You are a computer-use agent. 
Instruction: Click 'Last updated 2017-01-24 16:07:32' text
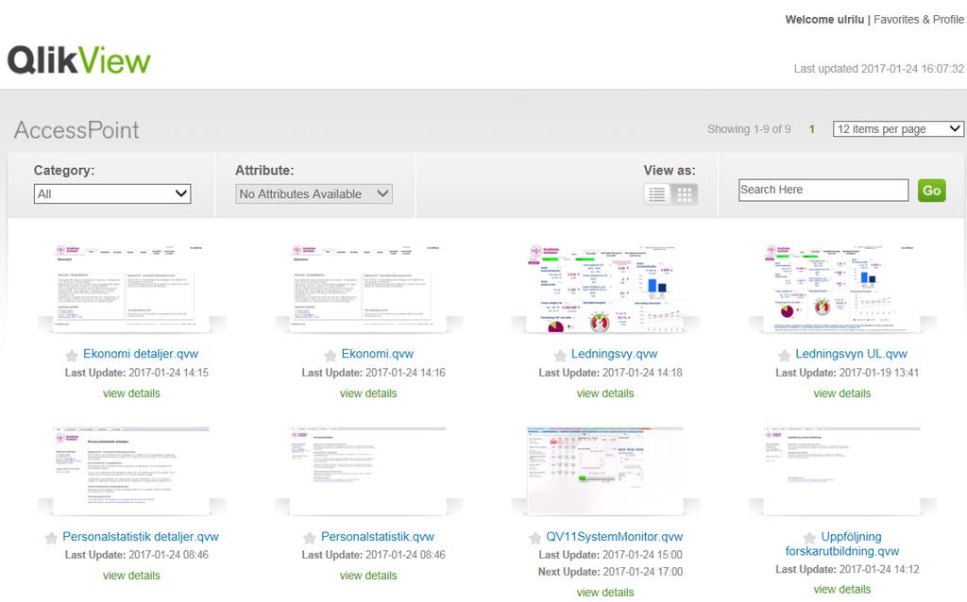[x=879, y=68]
